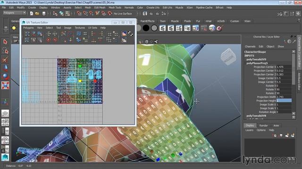Image resolution: width=302 pixels, height=169 pixels.
Task: Open the Polygons menu set dropdown
Action: pyautogui.click(x=15, y=13)
